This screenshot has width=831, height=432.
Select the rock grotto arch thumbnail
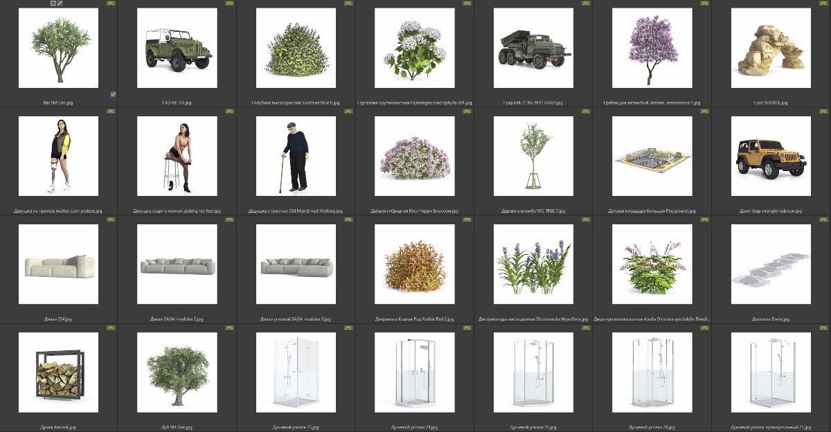tap(771, 48)
